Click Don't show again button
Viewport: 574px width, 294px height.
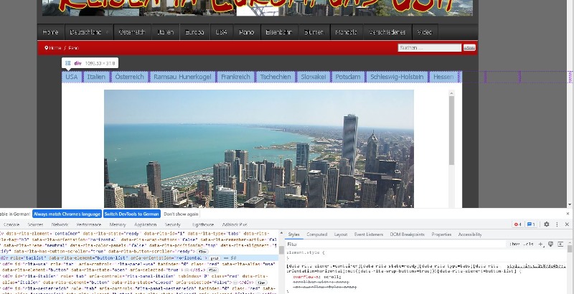pos(181,214)
